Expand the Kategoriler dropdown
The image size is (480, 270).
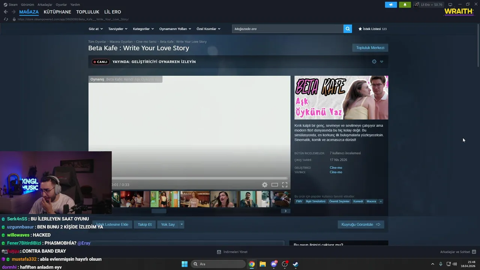click(143, 29)
